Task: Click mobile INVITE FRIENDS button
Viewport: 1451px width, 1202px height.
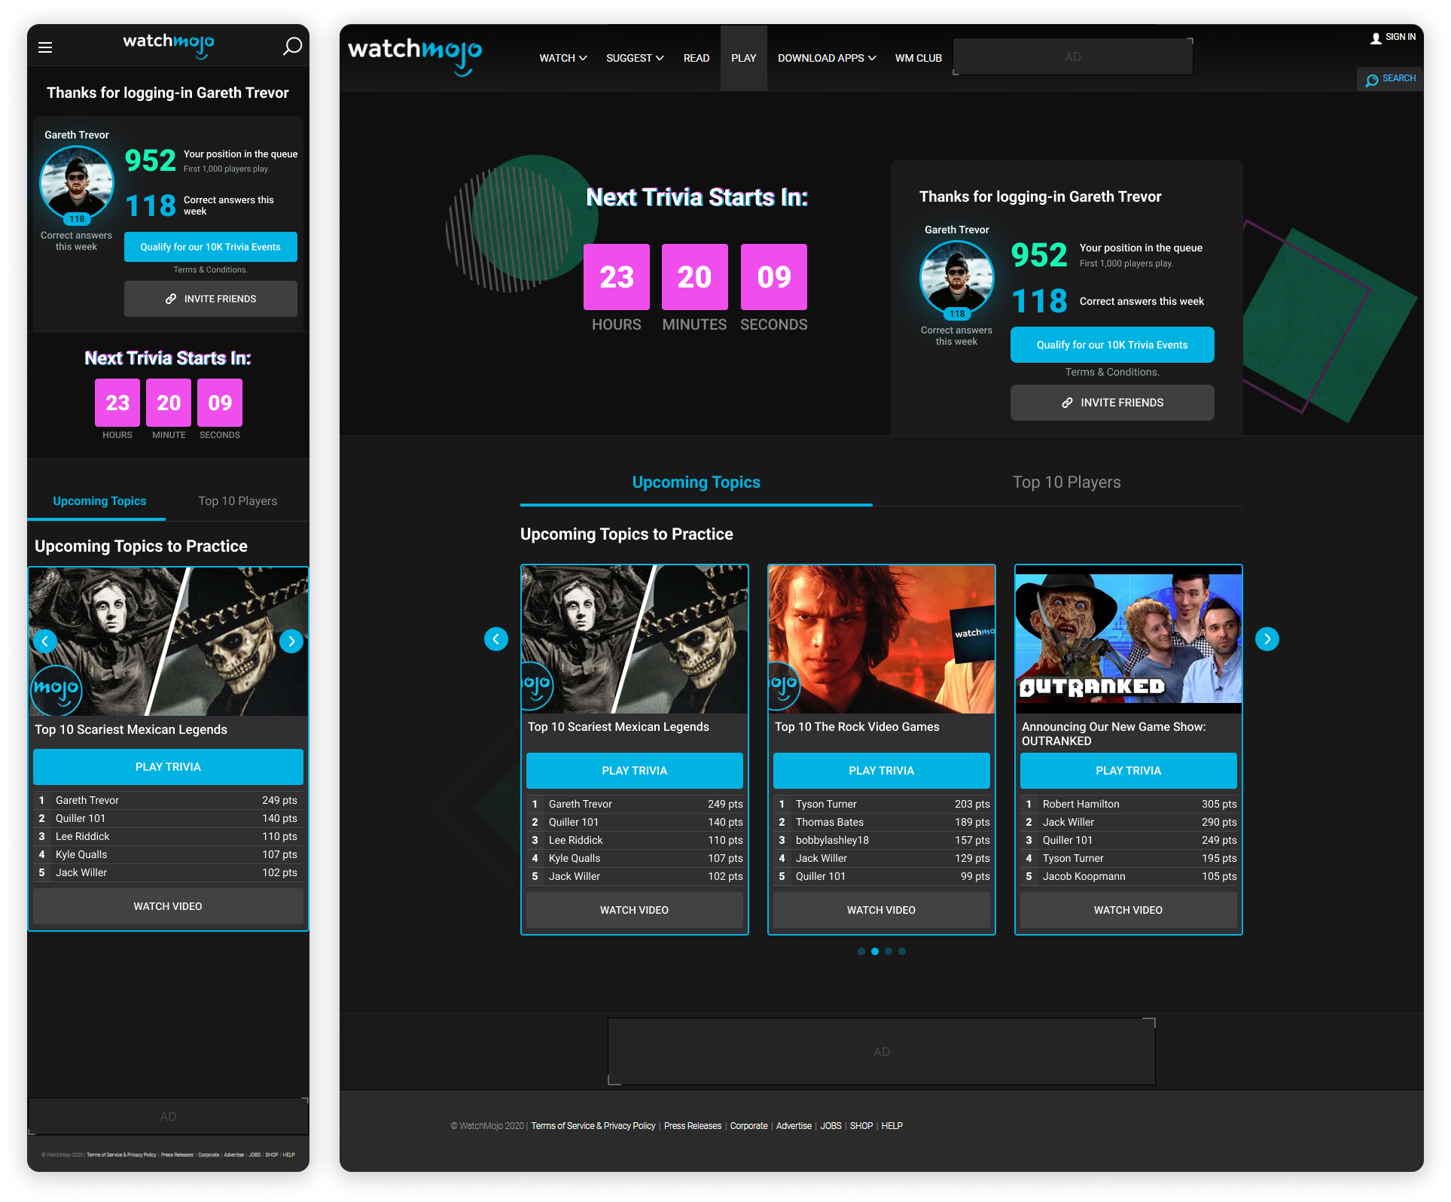Action: pos(211,299)
